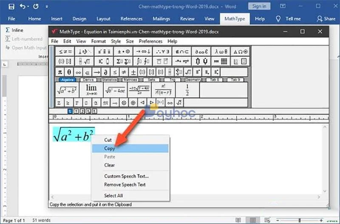This screenshot has height=224, width=340.
Task: Click the Share button in Word
Action: [x=326, y=19]
